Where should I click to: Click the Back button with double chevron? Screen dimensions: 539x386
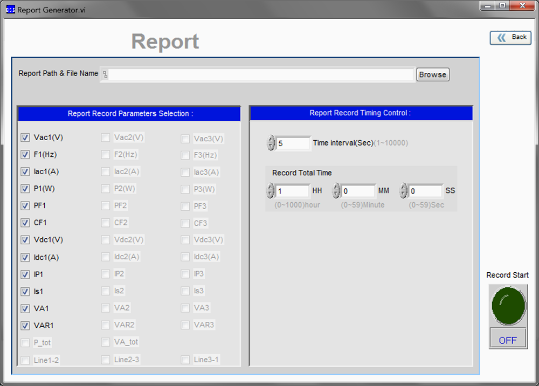pyautogui.click(x=510, y=38)
